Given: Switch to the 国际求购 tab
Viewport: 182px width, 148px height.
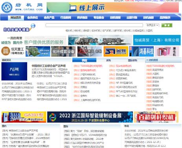Looking at the screenshot, I should [x=132, y=60].
